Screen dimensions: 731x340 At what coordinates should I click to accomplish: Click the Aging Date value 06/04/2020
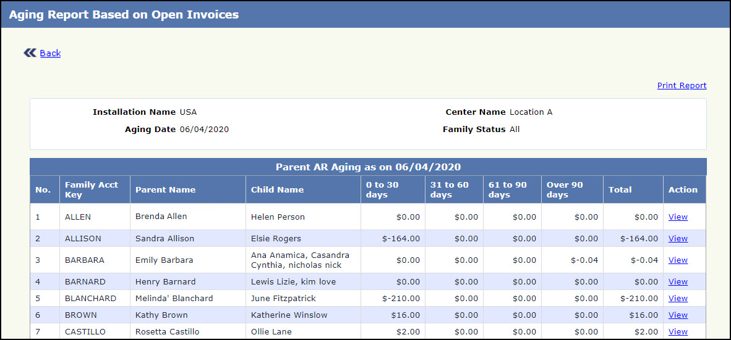[204, 130]
